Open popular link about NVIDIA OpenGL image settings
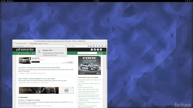 [88, 96]
